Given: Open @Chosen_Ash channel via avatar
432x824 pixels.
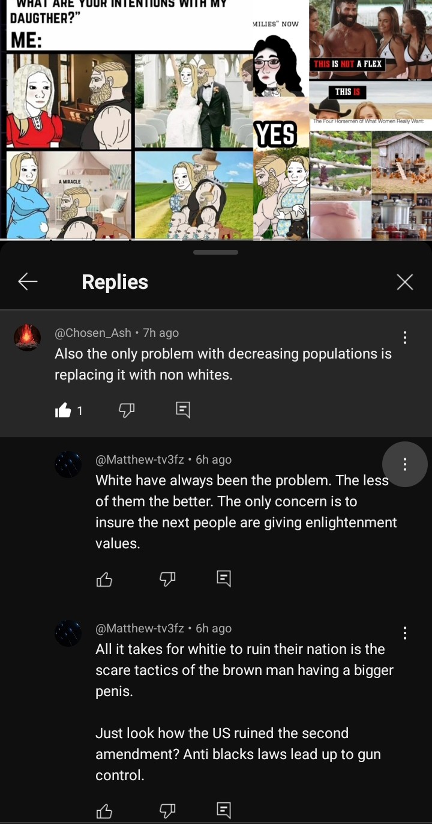Looking at the screenshot, I should pyautogui.click(x=27, y=337).
